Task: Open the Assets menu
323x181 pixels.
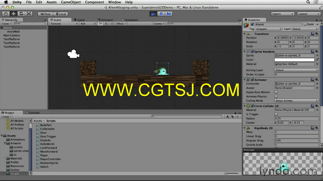Action: click(x=52, y=2)
